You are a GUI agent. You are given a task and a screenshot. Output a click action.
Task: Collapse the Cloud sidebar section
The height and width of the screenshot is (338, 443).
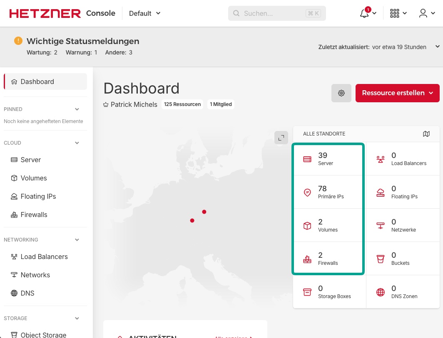click(77, 143)
